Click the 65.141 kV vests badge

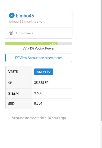(43, 72)
